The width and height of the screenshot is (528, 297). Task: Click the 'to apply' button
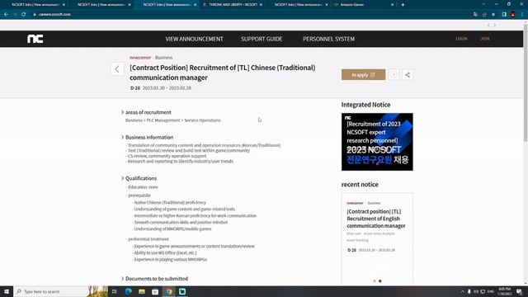(x=363, y=75)
